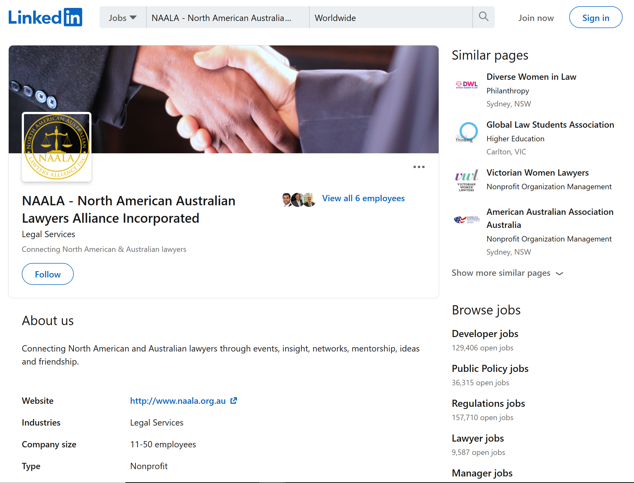Click the NAALA company name heading
The image size is (634, 483).
click(x=129, y=209)
